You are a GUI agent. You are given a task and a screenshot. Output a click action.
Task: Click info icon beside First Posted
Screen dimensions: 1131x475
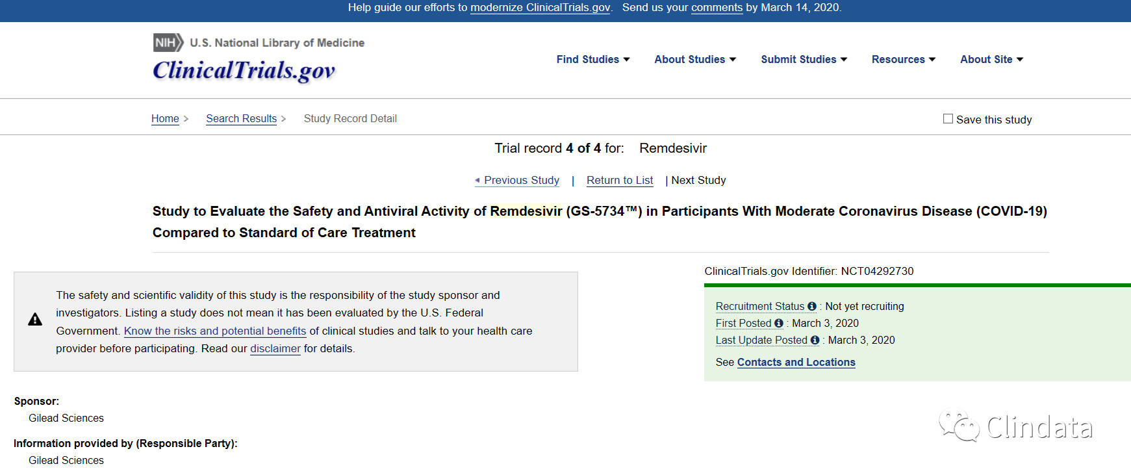click(778, 323)
